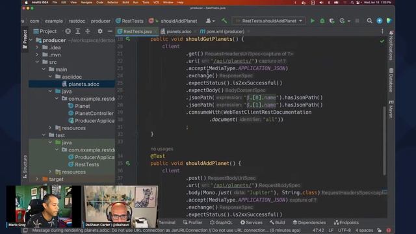Open Structure tool window
This screenshot has height=234, width=416.
tap(25, 166)
